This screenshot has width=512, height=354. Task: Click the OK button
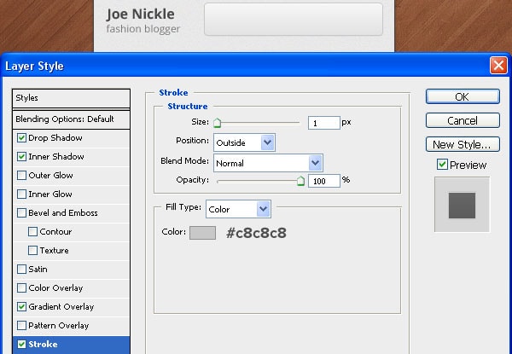click(463, 96)
